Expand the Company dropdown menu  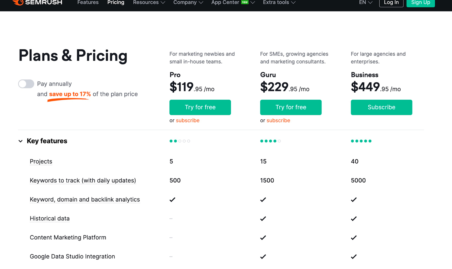tap(188, 3)
